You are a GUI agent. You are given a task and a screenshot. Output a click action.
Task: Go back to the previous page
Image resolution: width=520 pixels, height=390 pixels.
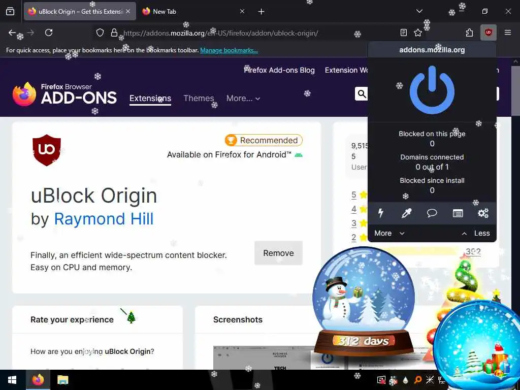(12, 32)
